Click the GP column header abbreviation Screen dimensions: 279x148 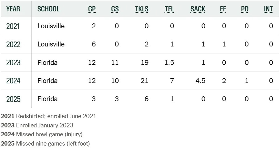92,9
